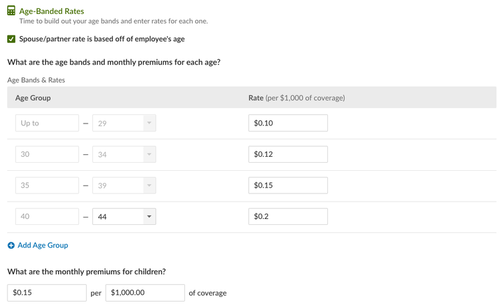Click the Age Group column header

tap(33, 97)
